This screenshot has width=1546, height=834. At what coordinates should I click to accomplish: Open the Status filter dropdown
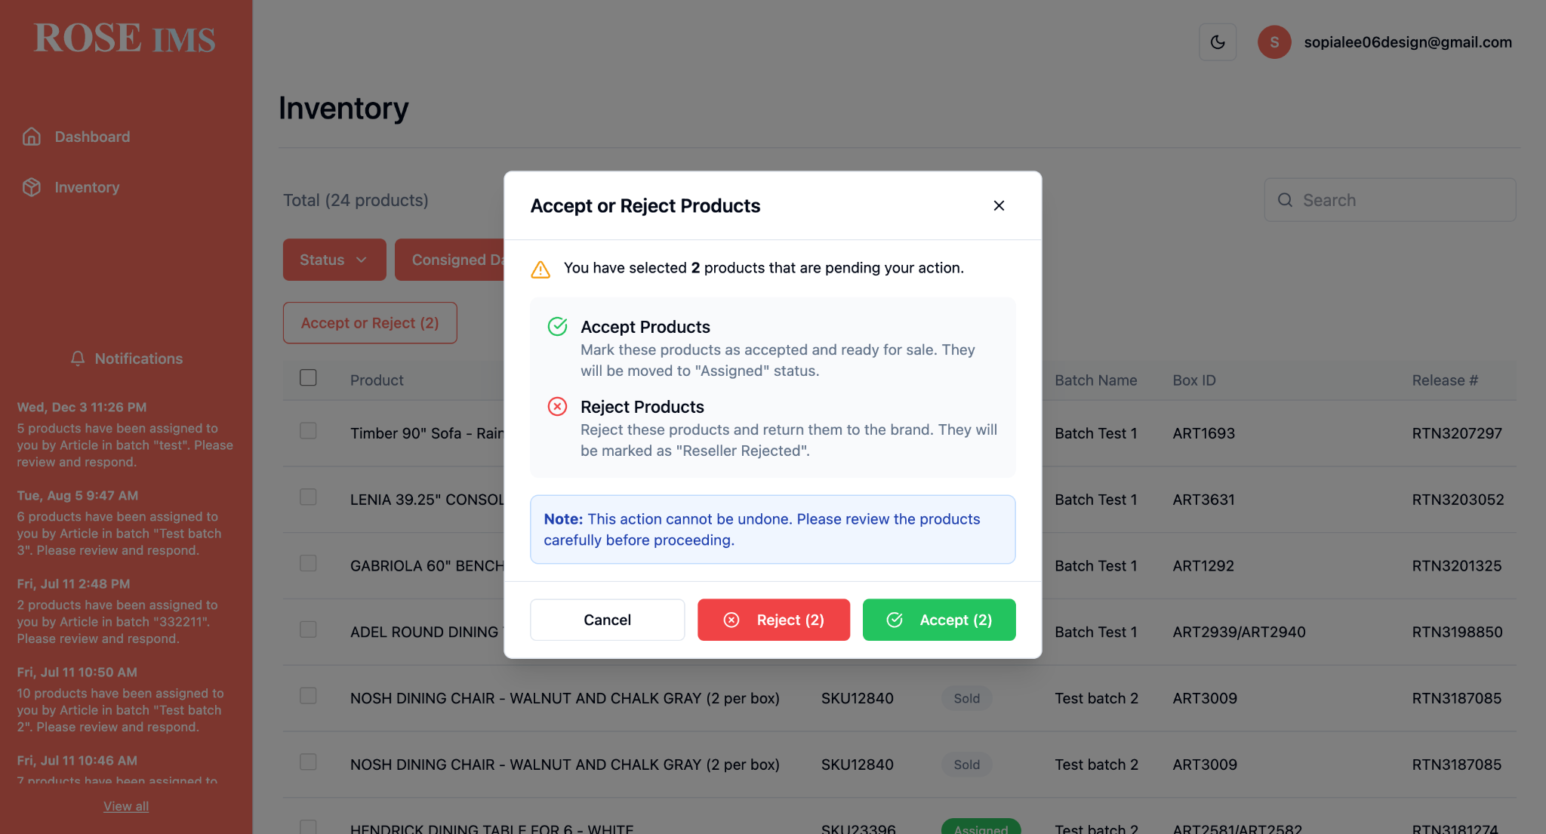pos(334,259)
